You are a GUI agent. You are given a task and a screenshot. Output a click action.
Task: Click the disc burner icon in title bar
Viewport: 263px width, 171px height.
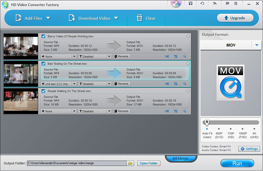click(x=176, y=4)
